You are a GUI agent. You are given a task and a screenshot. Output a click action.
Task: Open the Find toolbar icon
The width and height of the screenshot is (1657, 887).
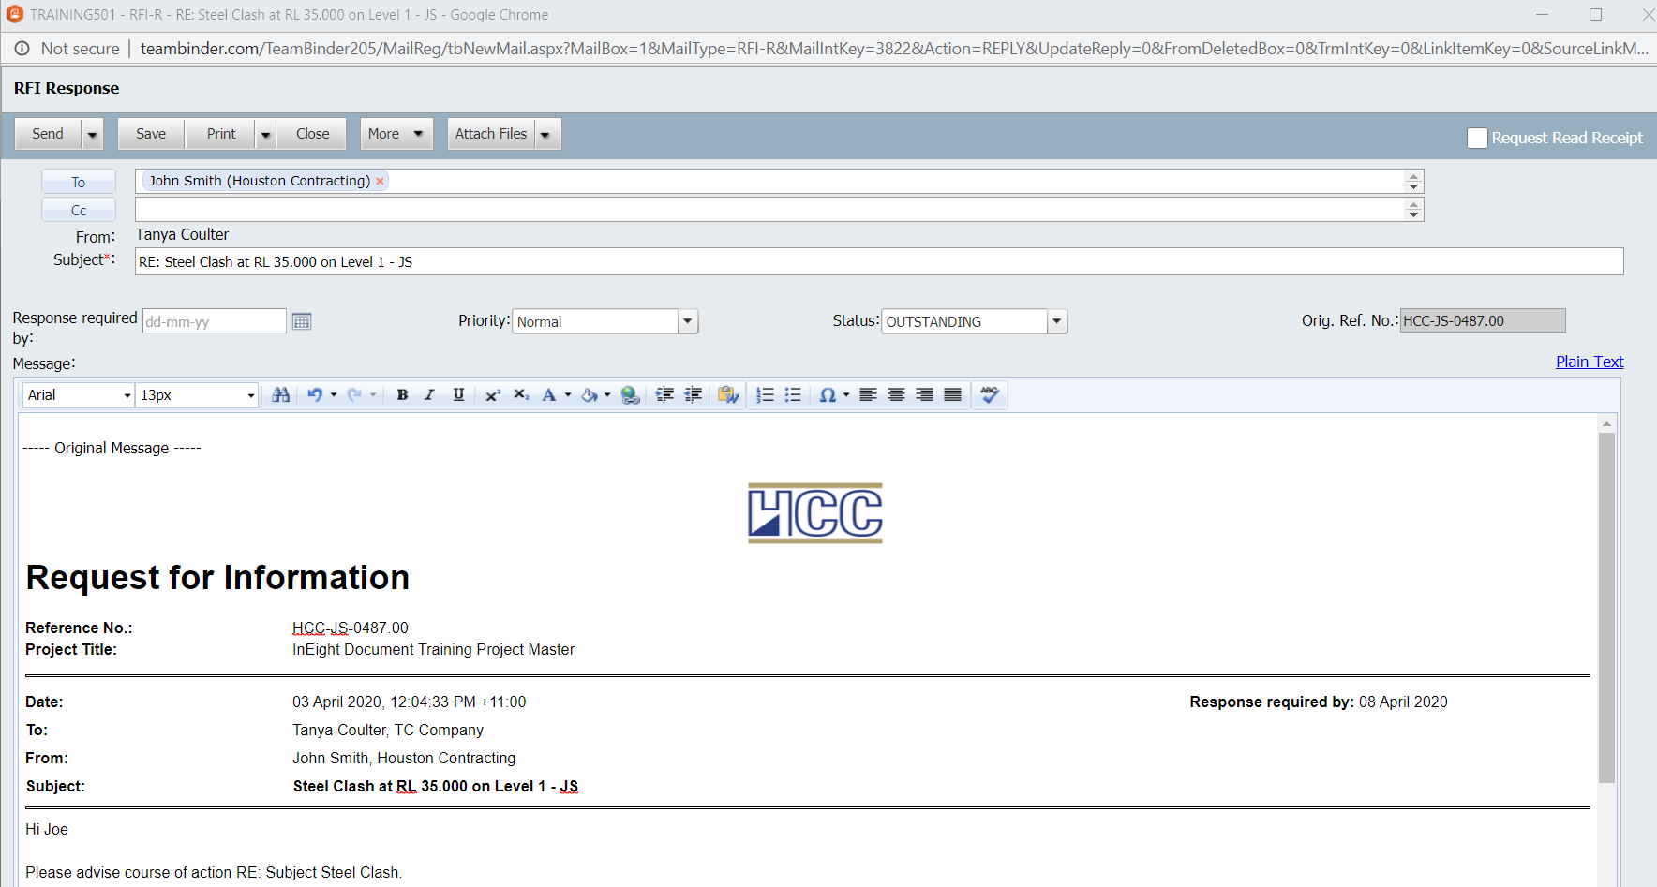[x=280, y=394]
